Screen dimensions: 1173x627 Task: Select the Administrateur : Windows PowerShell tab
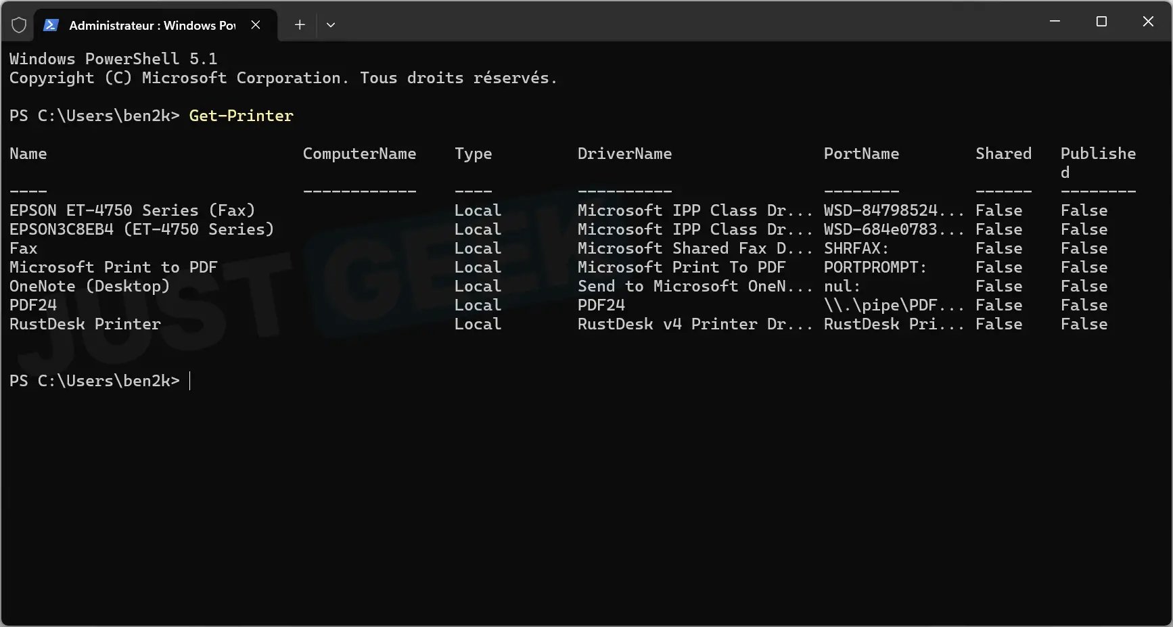click(x=156, y=25)
